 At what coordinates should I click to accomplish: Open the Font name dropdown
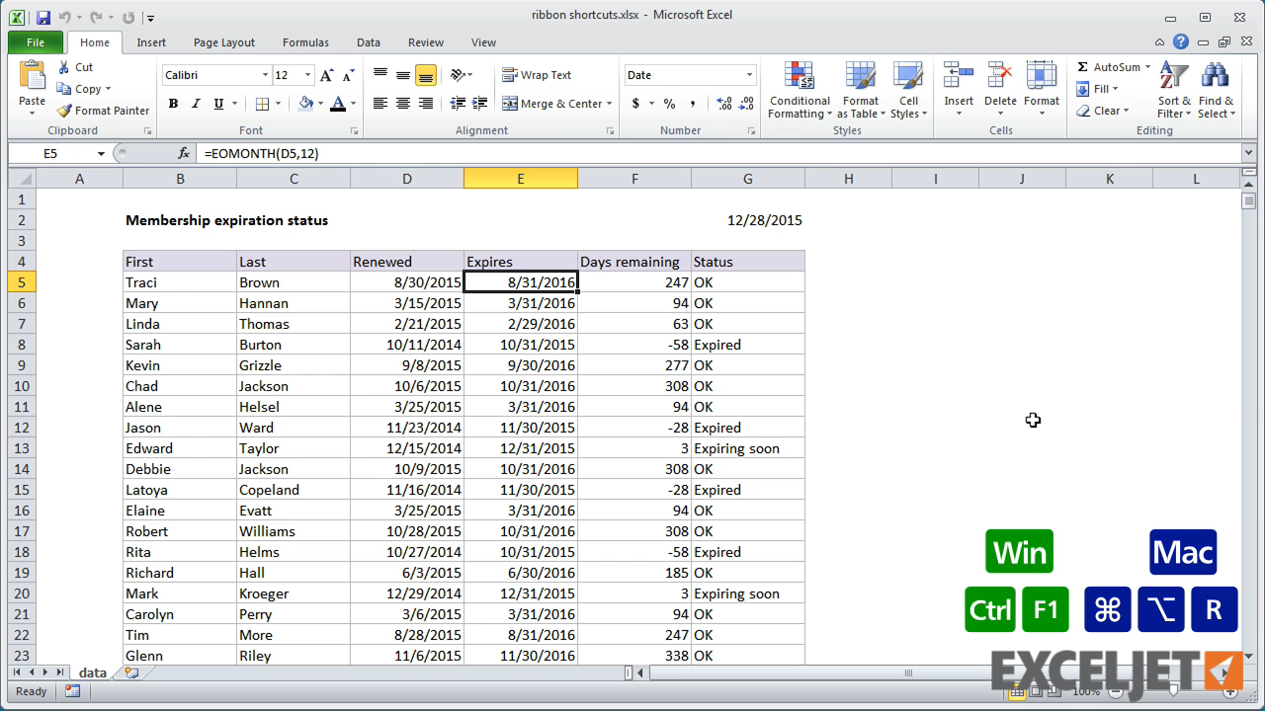(x=264, y=74)
